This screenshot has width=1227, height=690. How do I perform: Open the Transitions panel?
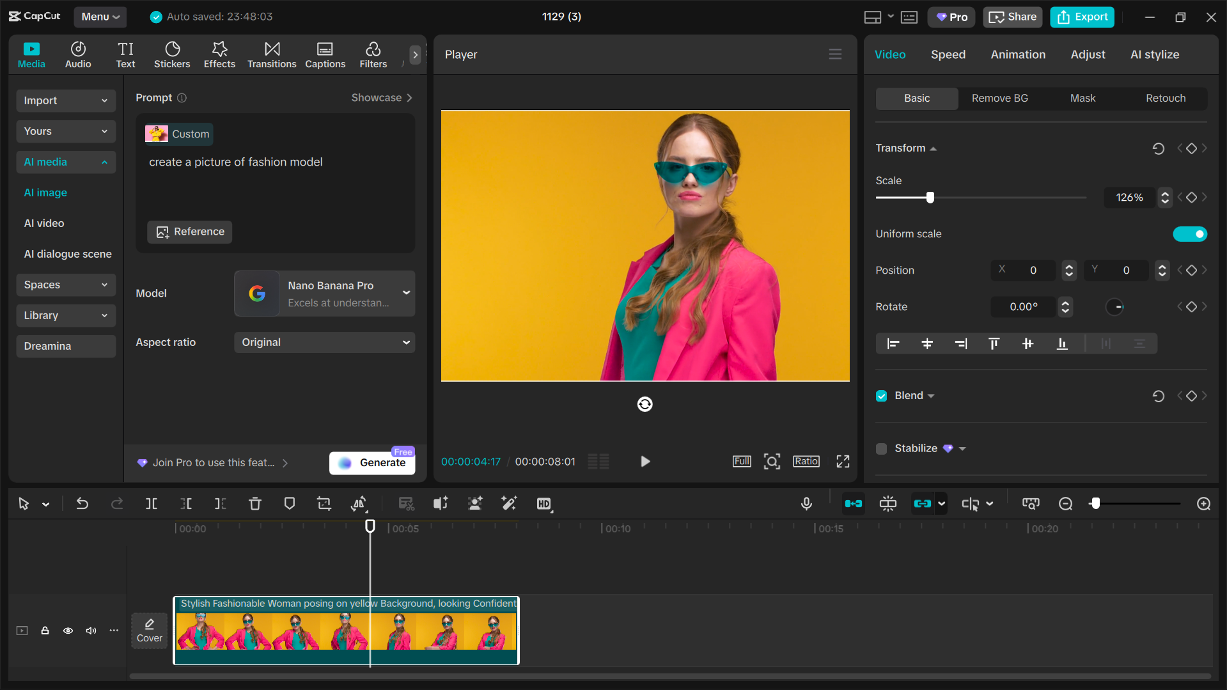coord(272,55)
